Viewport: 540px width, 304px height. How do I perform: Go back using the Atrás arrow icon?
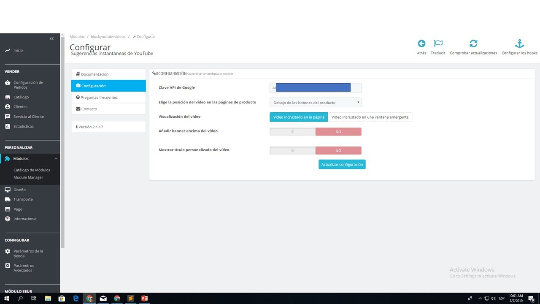tap(421, 43)
